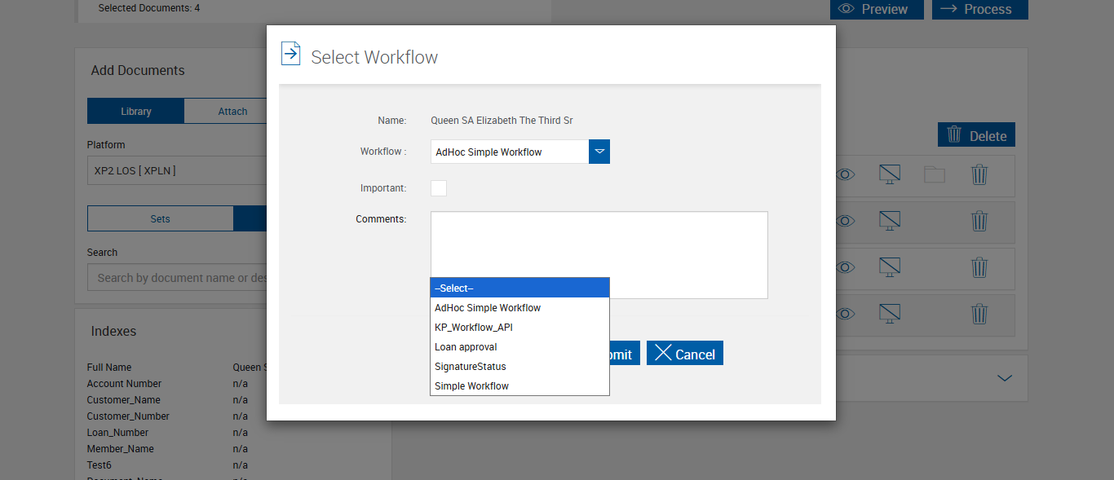Screen dimensions: 1114x480
Task: Click the trash icon in first document row
Action: (x=979, y=174)
